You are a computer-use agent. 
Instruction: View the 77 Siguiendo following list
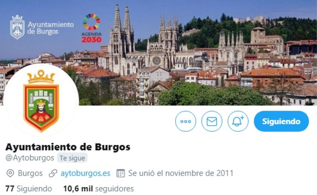pos(29,189)
